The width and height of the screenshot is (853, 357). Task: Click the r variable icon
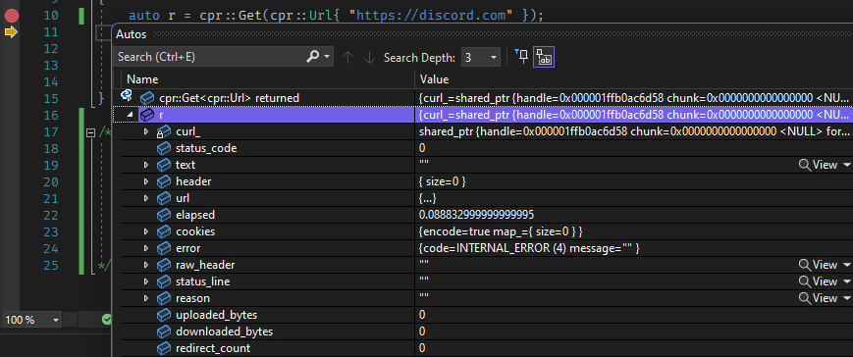pyautogui.click(x=147, y=115)
